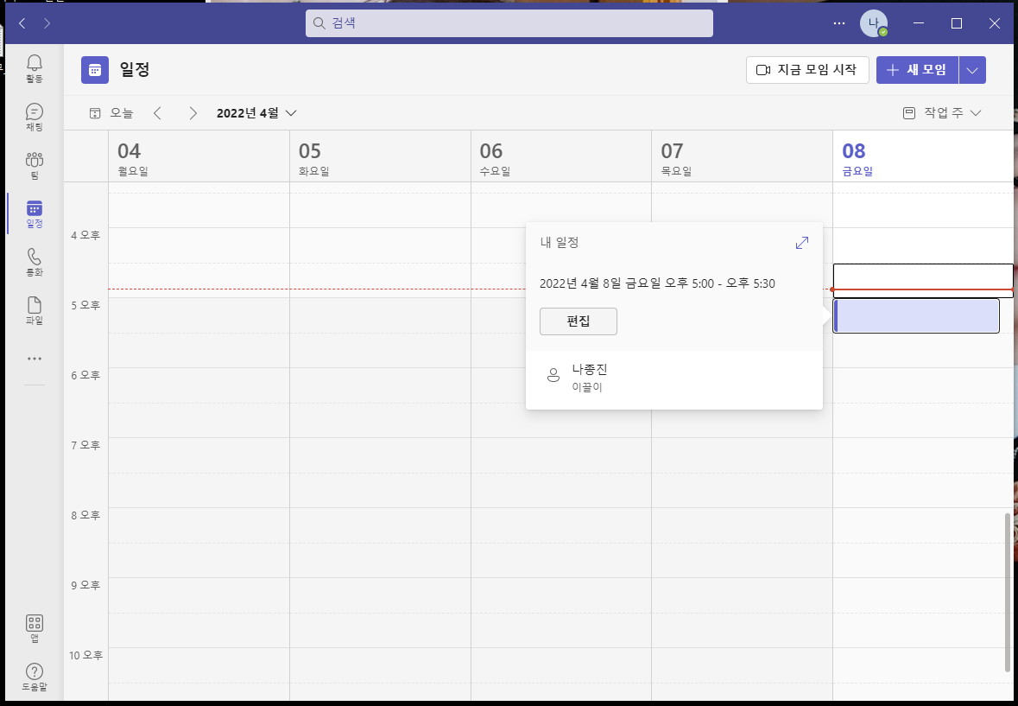Maximize the Teams window
This screenshot has width=1018, height=706.
pyautogui.click(x=957, y=23)
